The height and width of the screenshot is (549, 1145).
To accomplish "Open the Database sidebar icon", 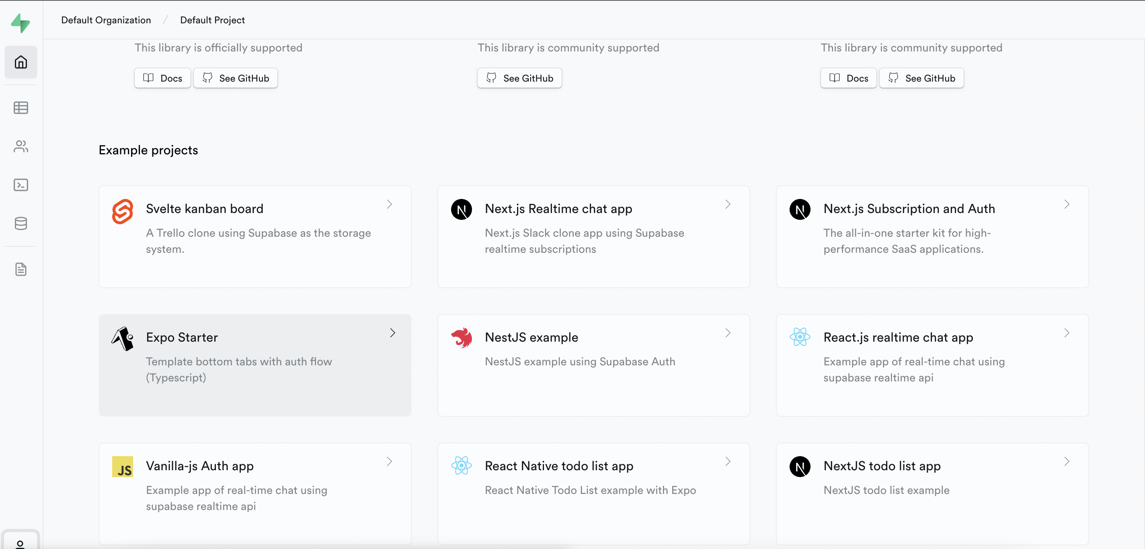I will click(21, 223).
